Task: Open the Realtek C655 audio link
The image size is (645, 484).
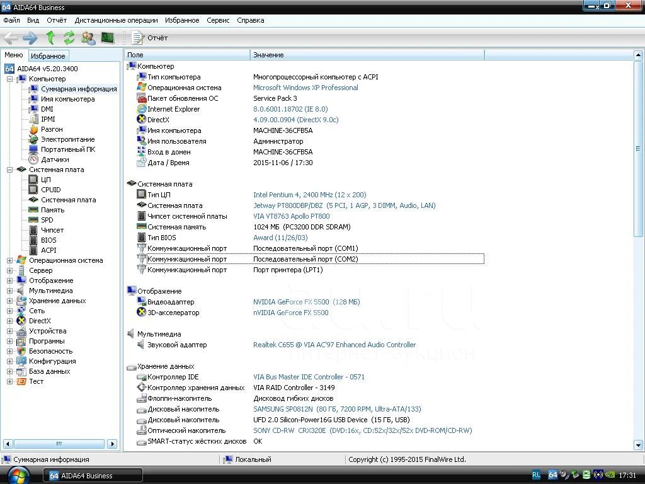Action: point(334,345)
